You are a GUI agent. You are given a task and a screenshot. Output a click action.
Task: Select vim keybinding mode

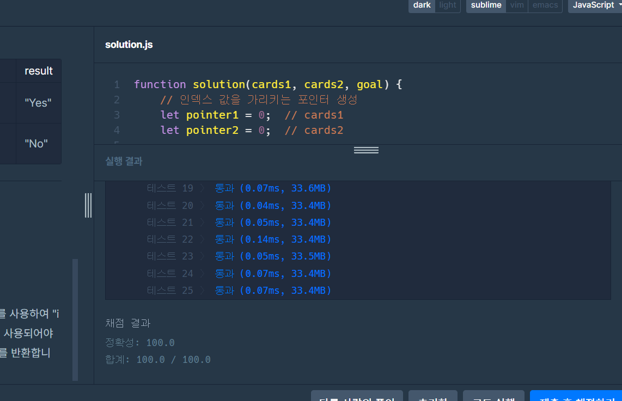(x=517, y=5)
